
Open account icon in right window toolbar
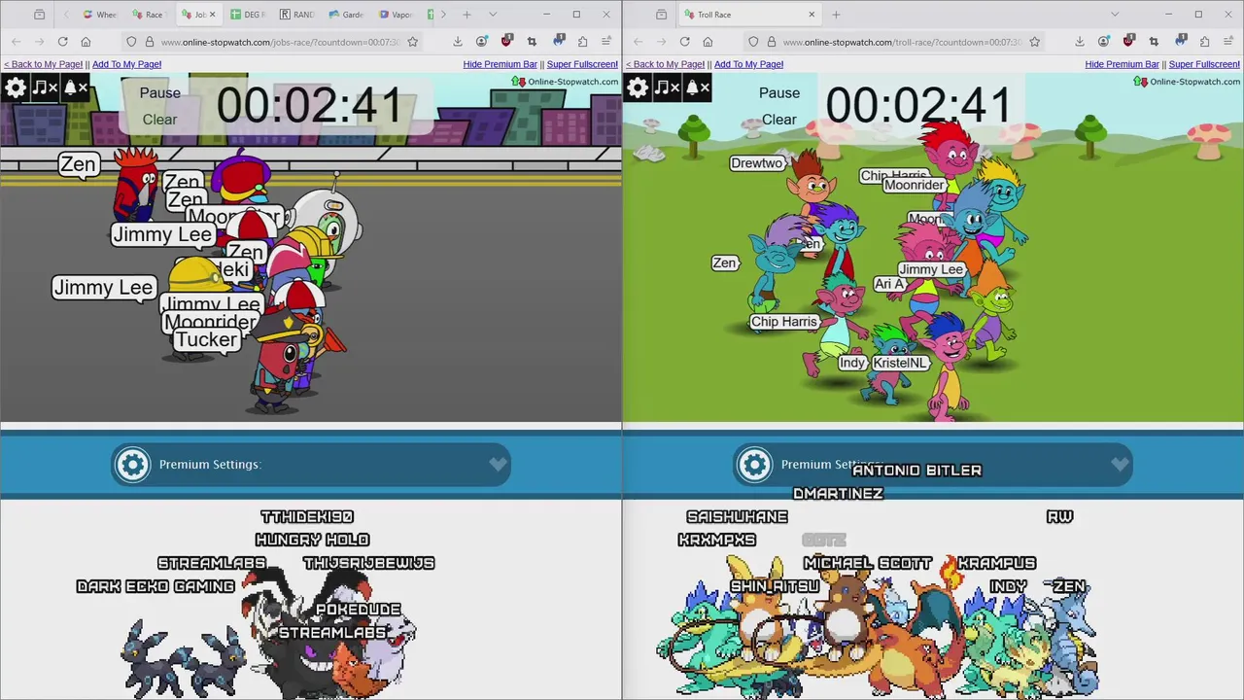tap(1104, 42)
